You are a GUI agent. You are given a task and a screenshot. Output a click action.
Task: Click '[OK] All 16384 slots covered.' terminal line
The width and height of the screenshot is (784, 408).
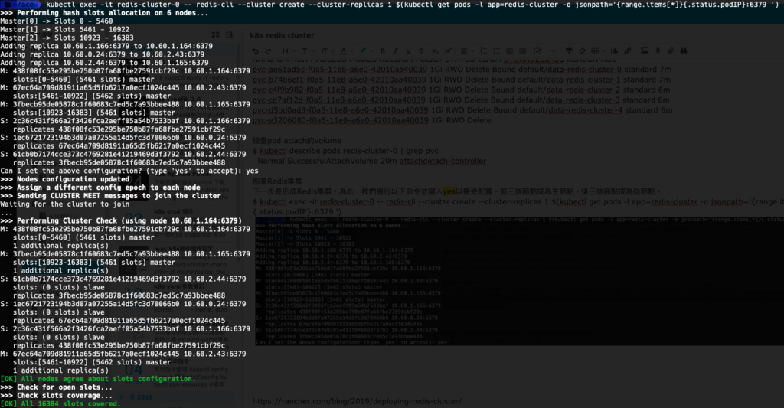60,404
